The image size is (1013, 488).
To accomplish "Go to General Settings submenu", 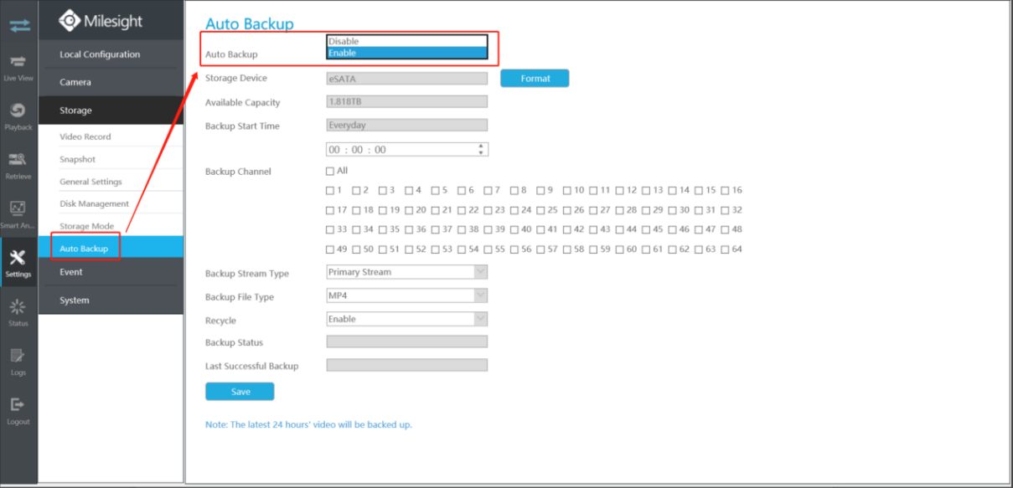I will point(90,182).
